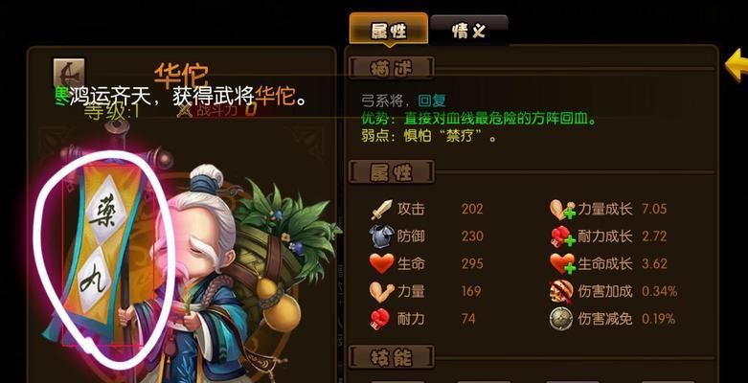The height and width of the screenshot is (383, 748).
Task: Click the armor icon beside 防御
Action: (x=381, y=237)
